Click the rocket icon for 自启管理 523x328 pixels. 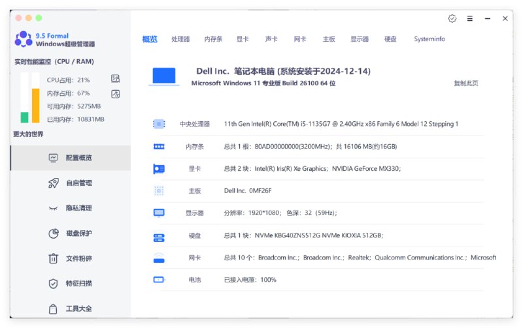tap(54, 183)
